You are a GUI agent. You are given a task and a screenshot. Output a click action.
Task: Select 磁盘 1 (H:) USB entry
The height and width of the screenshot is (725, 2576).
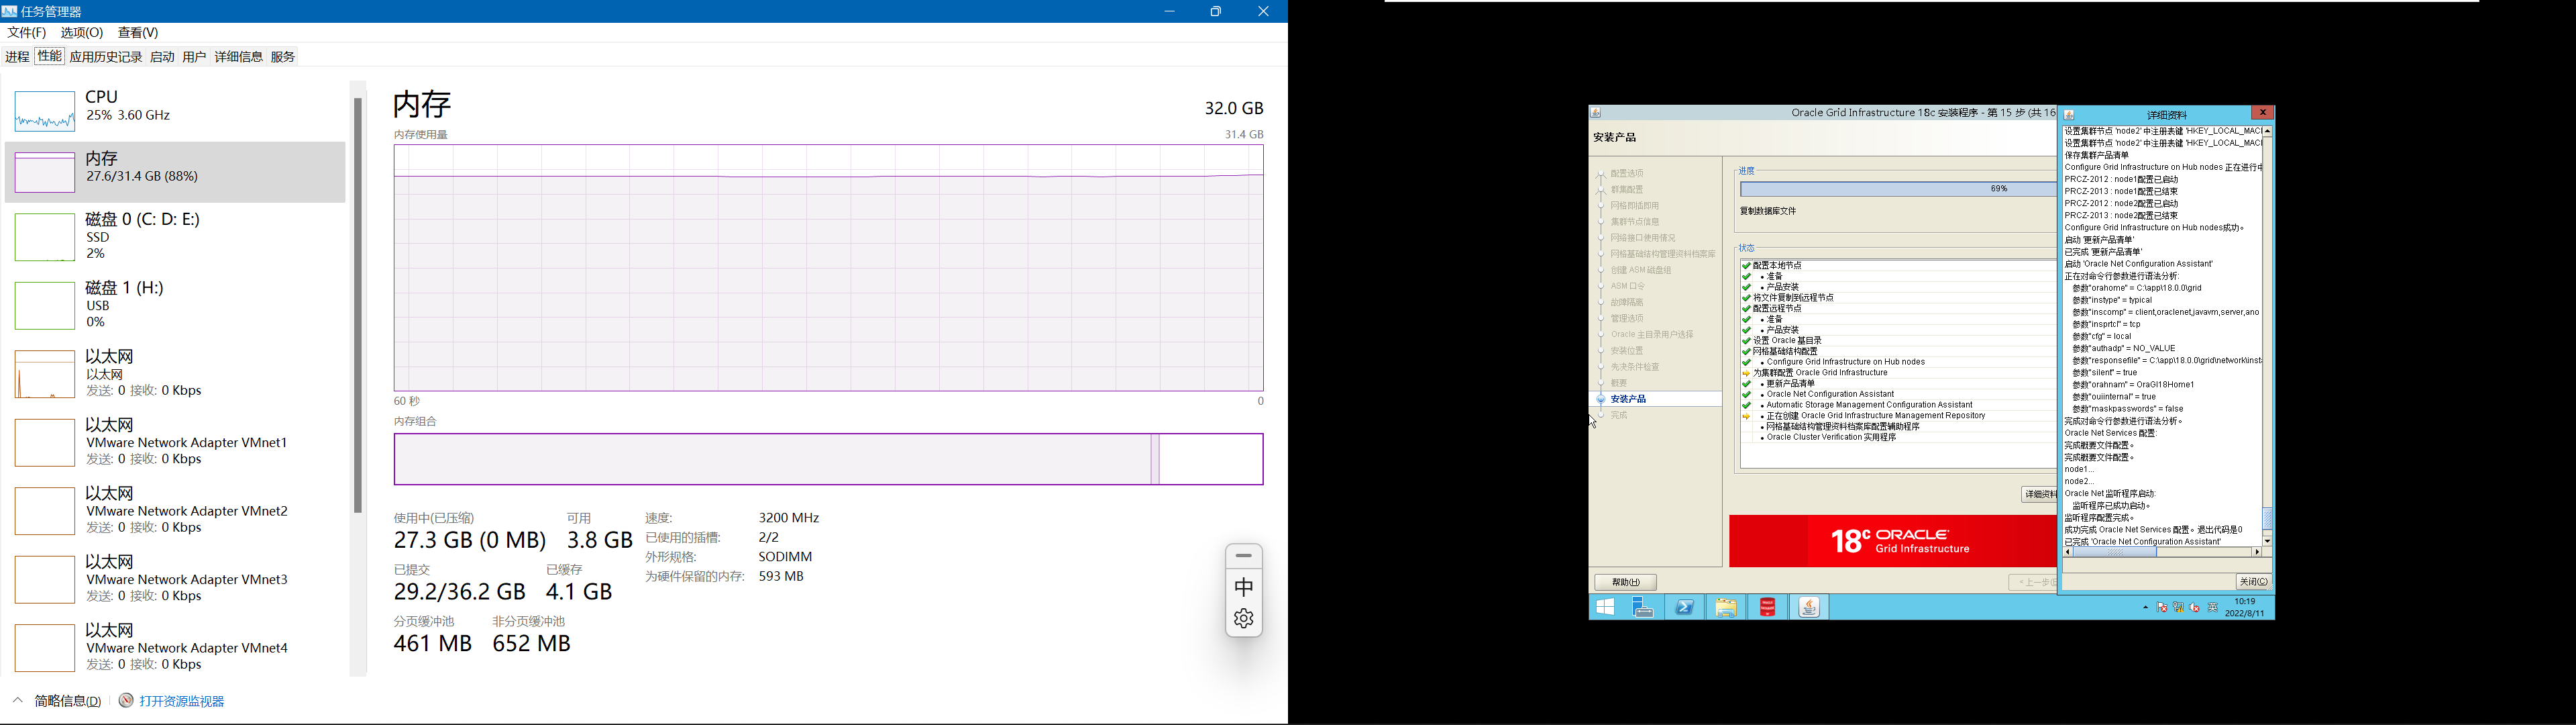pos(175,304)
